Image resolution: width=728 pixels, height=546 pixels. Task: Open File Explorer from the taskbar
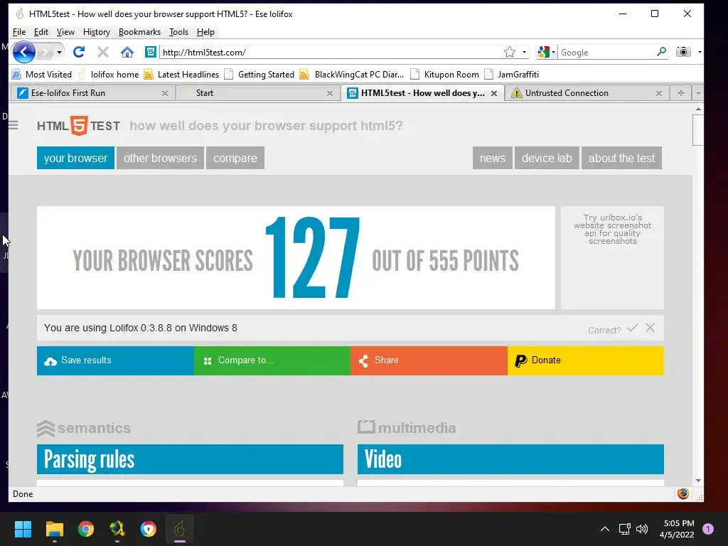(54, 529)
